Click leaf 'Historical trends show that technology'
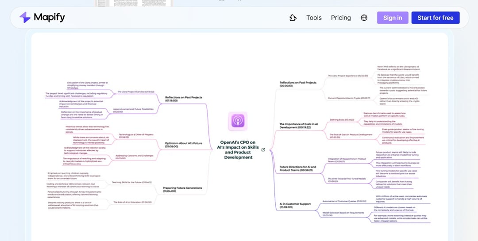This screenshot has height=241, width=478. [x=87, y=129]
